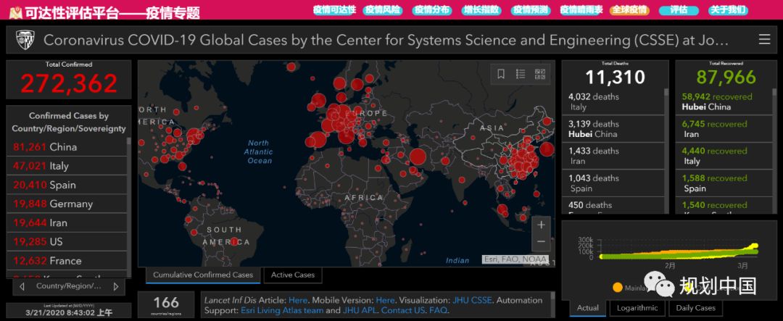The image size is (783, 321).
Task: Select the 20,410 Spain row
Action: pos(67,185)
